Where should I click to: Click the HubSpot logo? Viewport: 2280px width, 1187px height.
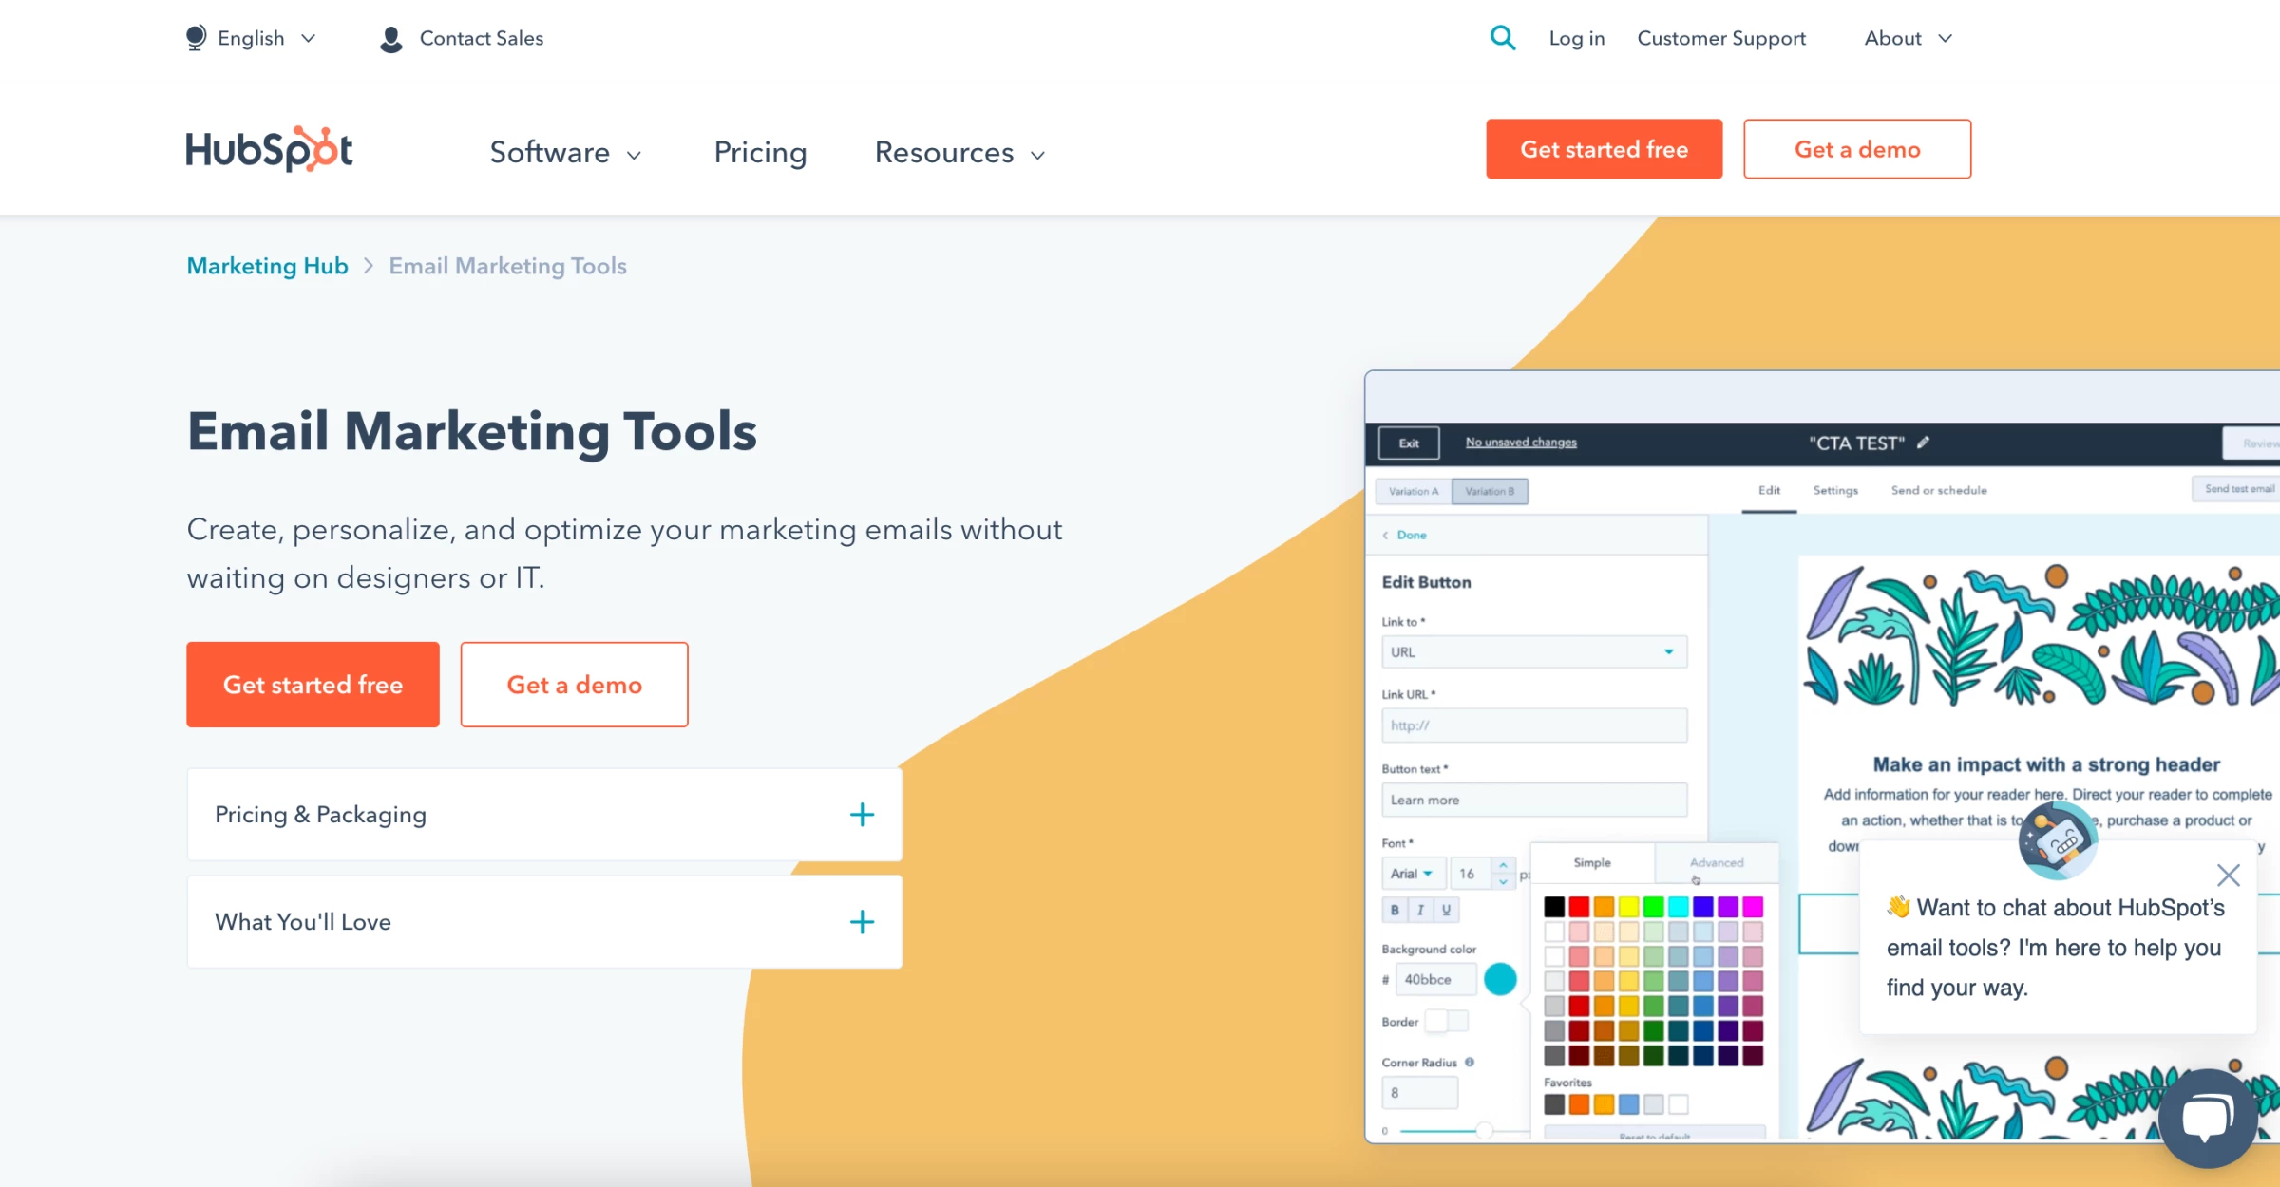(269, 149)
